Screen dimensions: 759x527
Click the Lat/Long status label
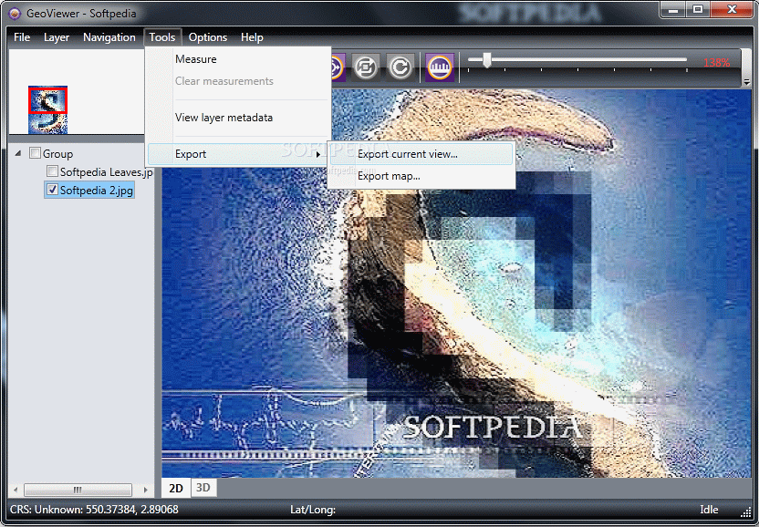pos(313,510)
